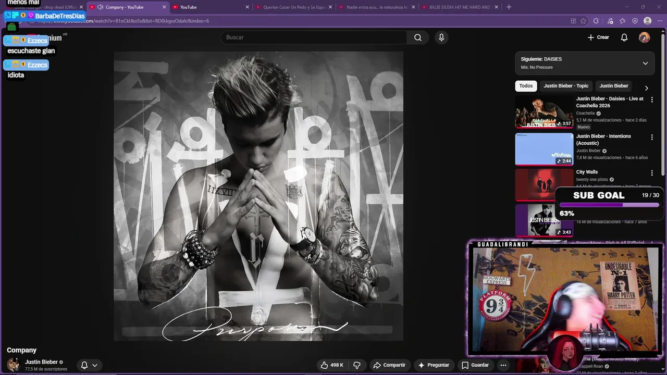The width and height of the screenshot is (667, 375).
Task: Add this page to favorites star
Action: [x=584, y=21]
